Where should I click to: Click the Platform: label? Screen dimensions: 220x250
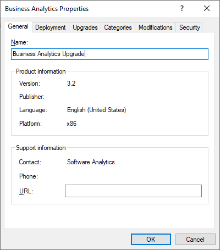[x=30, y=124]
